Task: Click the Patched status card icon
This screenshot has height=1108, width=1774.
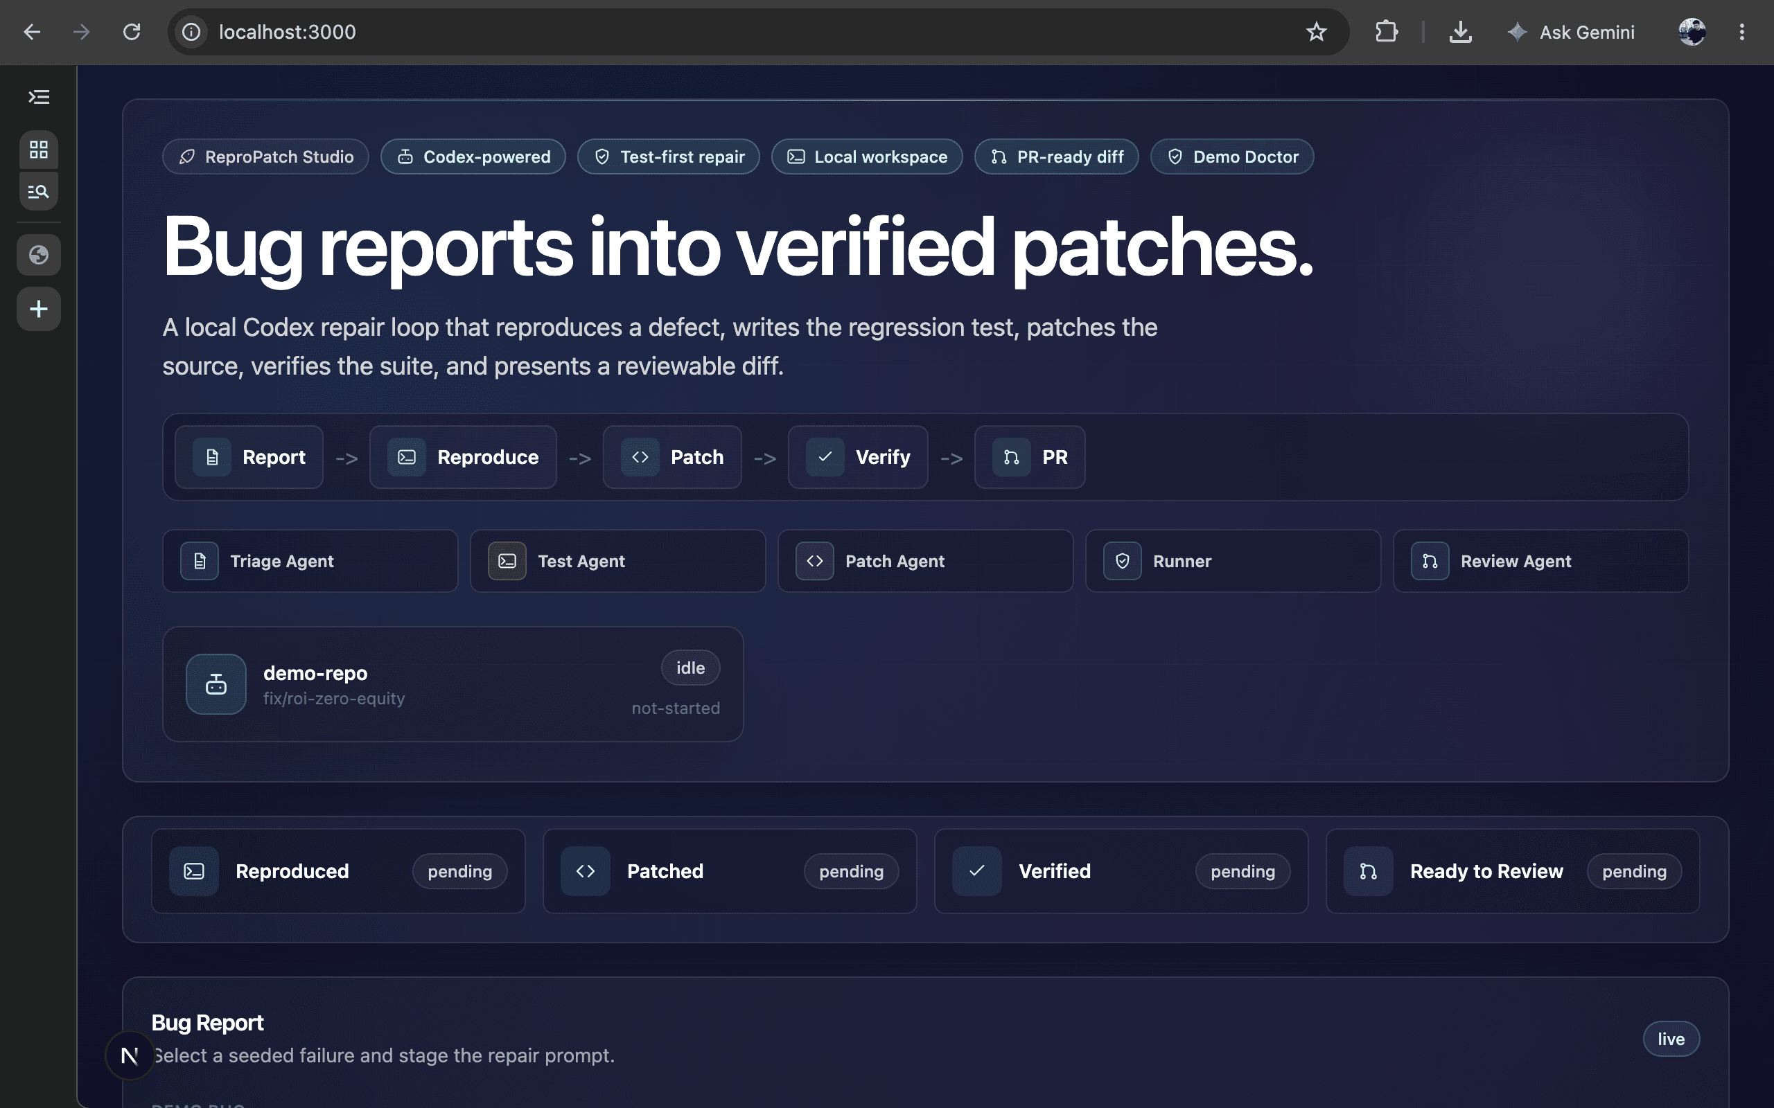Action: coord(586,871)
